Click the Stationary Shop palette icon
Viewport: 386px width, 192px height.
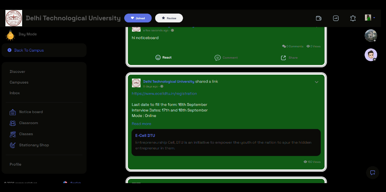coord(12,145)
